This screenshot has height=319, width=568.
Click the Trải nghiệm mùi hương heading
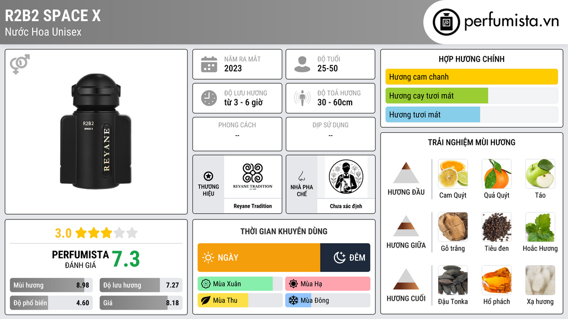click(x=471, y=142)
